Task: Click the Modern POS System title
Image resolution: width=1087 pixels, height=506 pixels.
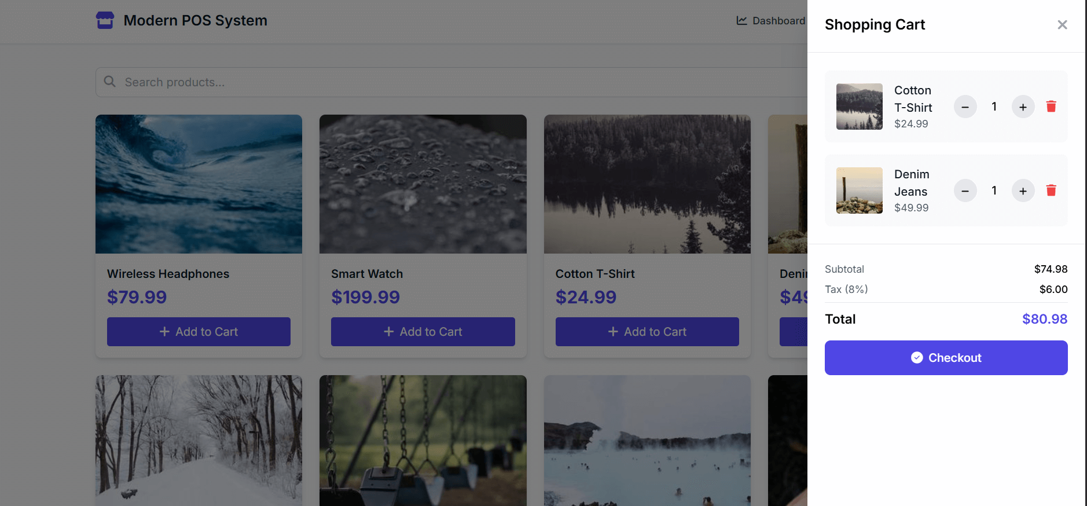Action: coord(195,21)
